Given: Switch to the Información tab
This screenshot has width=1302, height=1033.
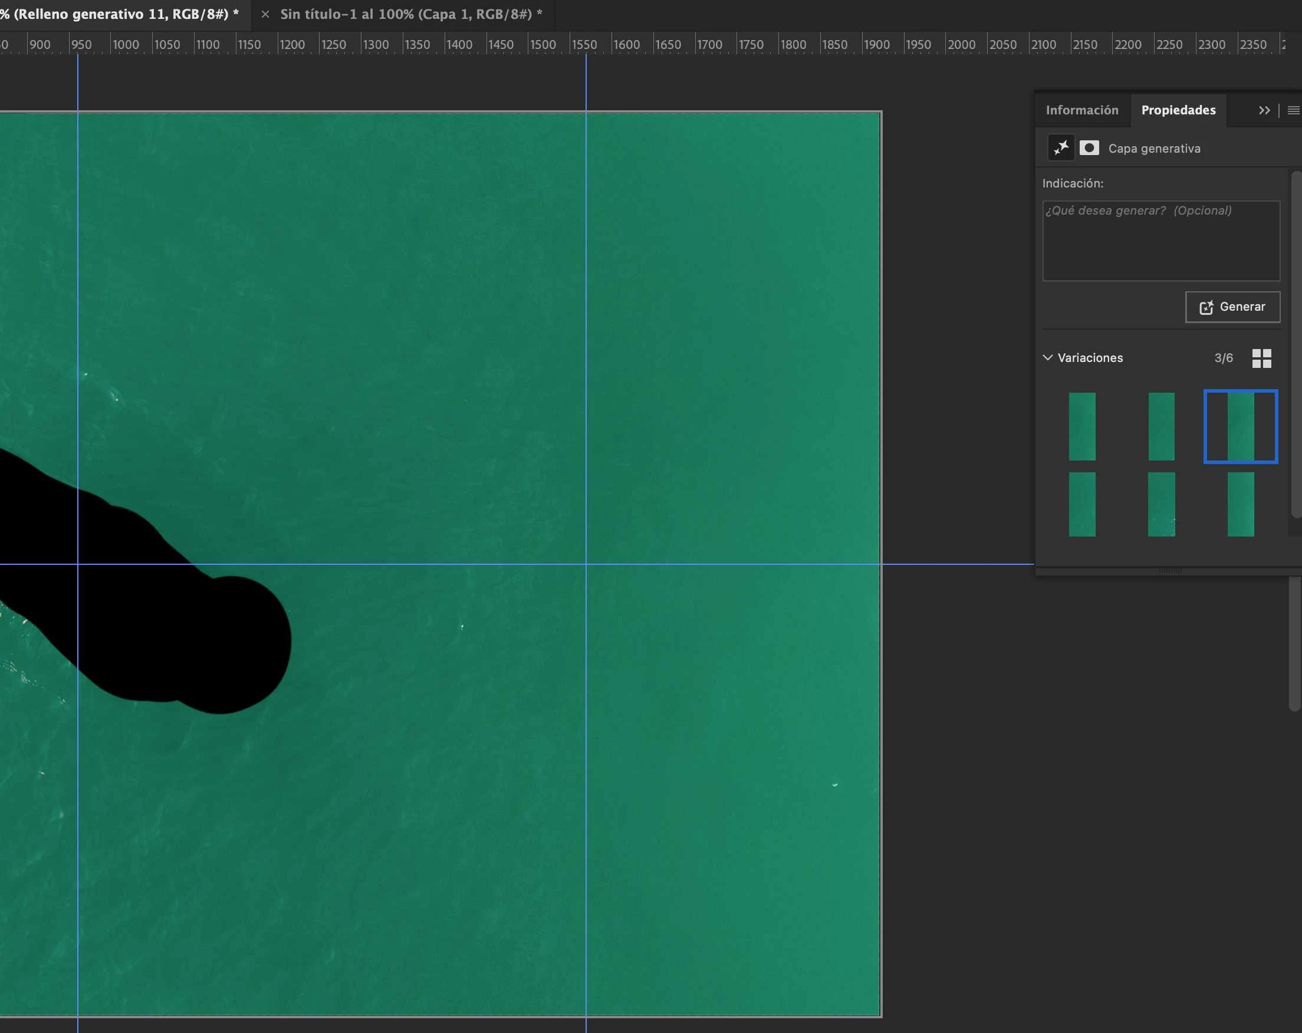Looking at the screenshot, I should pyautogui.click(x=1081, y=110).
